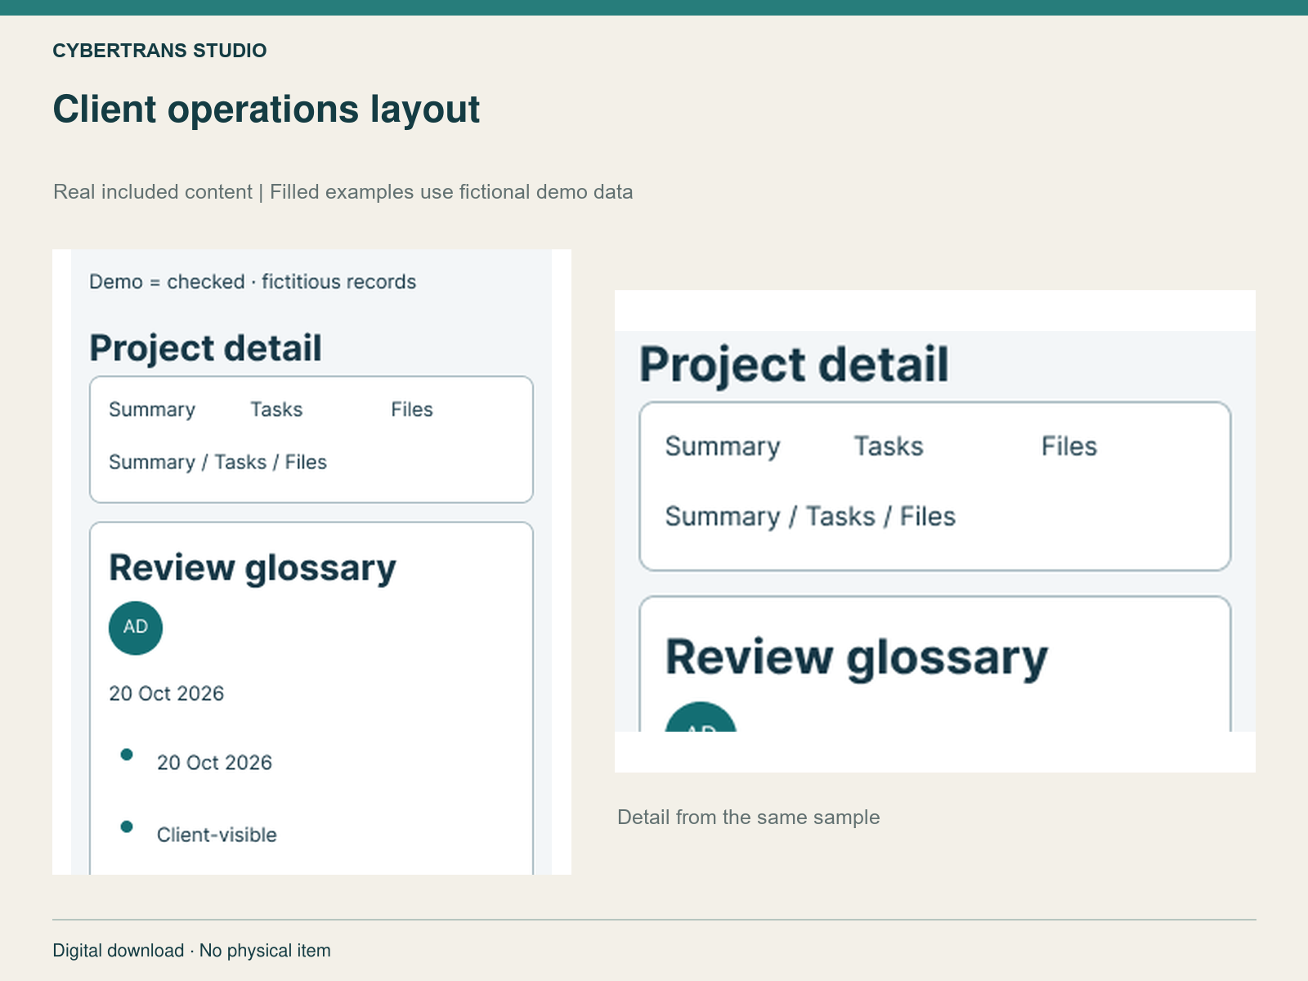Click the 'Detail from the same sample' caption

pos(749,817)
